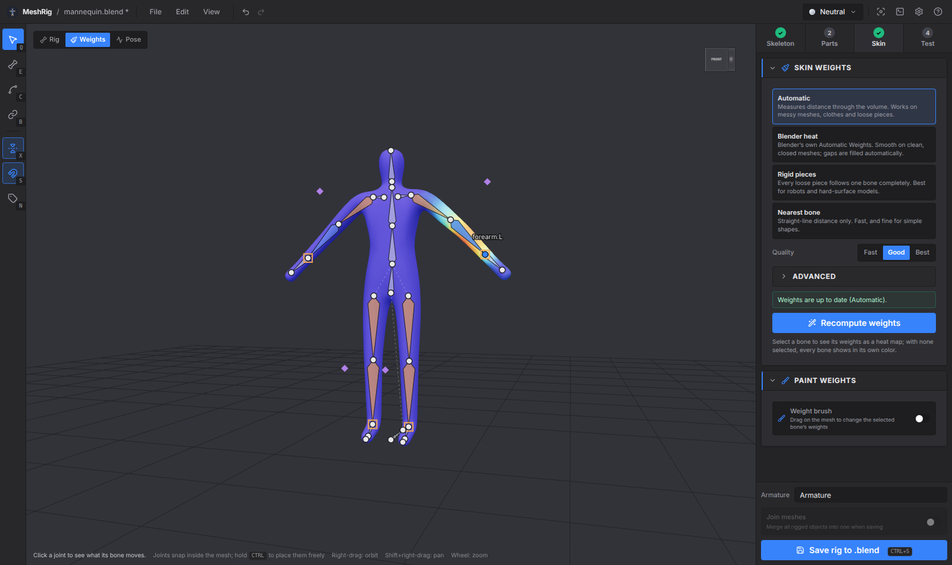Image resolution: width=952 pixels, height=565 pixels.
Task: Select the arrow select tool (Q)
Action: point(13,39)
